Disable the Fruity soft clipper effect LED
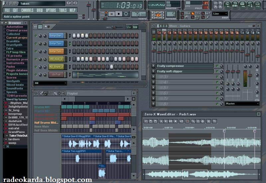This screenshot has height=183, width=266. click(x=217, y=71)
